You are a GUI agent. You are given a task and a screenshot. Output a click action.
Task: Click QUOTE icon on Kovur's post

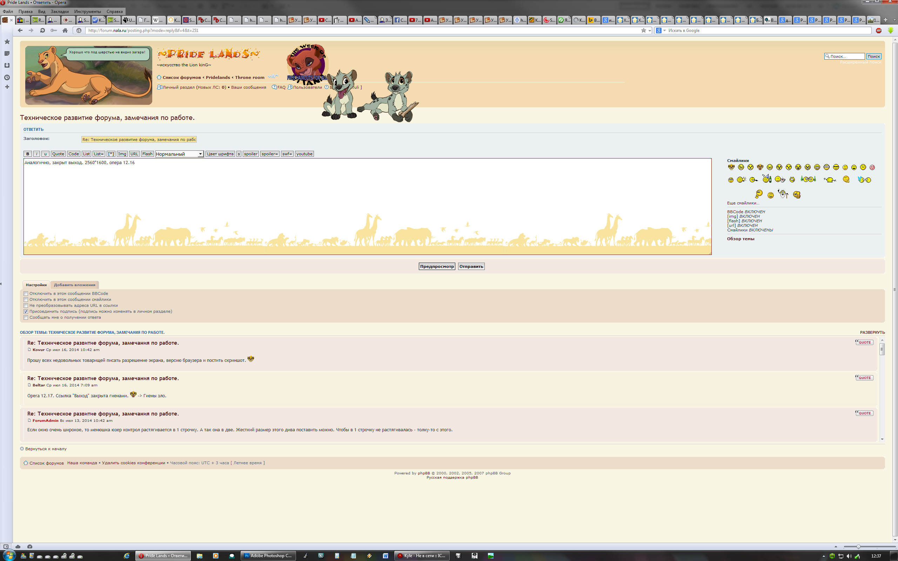(x=864, y=342)
